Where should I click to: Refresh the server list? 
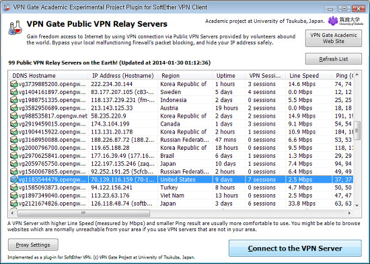click(x=334, y=59)
